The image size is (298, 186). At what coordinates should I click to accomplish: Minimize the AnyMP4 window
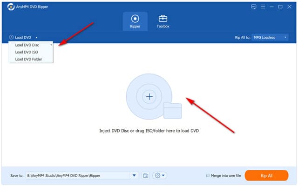tap(272, 7)
